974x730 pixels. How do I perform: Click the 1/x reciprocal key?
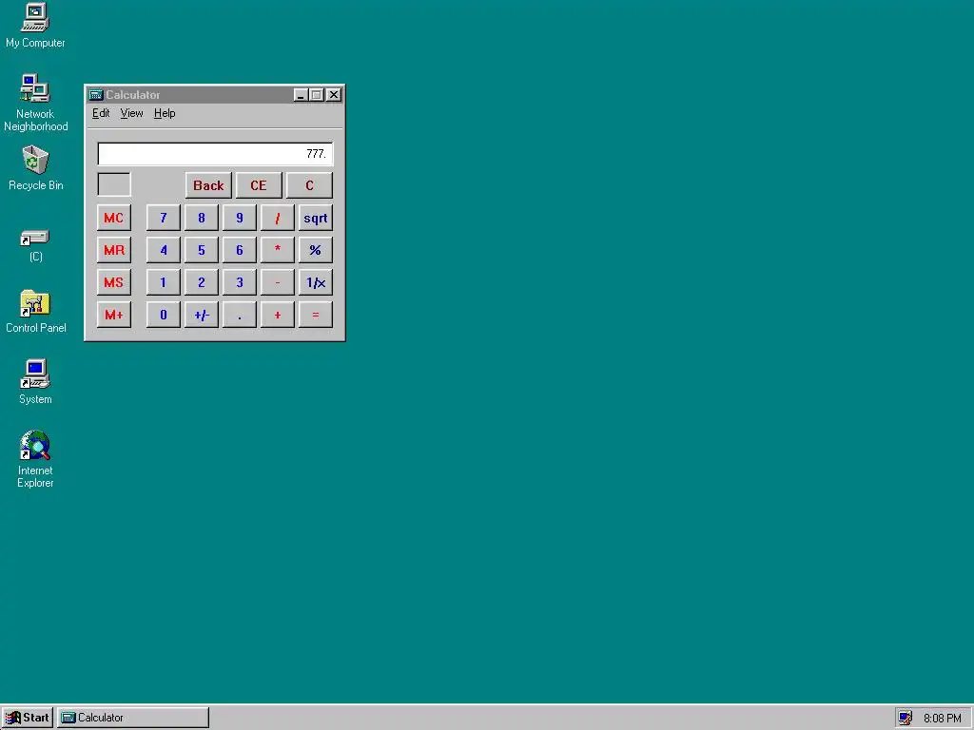316,282
